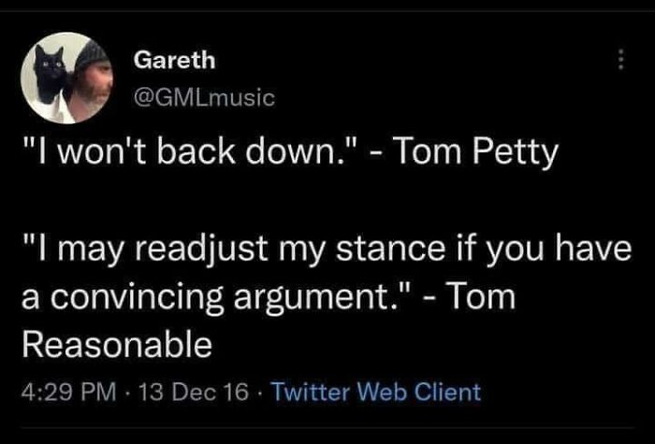Click Gareth's profile avatar picture
Image resolution: width=655 pixels, height=444 pixels.
[x=65, y=78]
